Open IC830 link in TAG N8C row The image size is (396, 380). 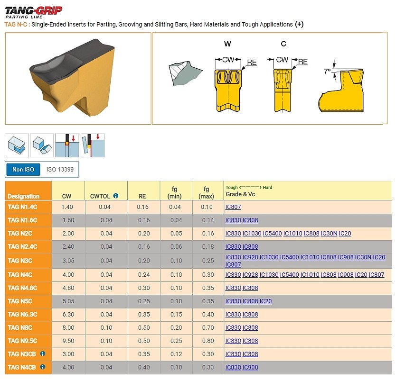pyautogui.click(x=233, y=328)
